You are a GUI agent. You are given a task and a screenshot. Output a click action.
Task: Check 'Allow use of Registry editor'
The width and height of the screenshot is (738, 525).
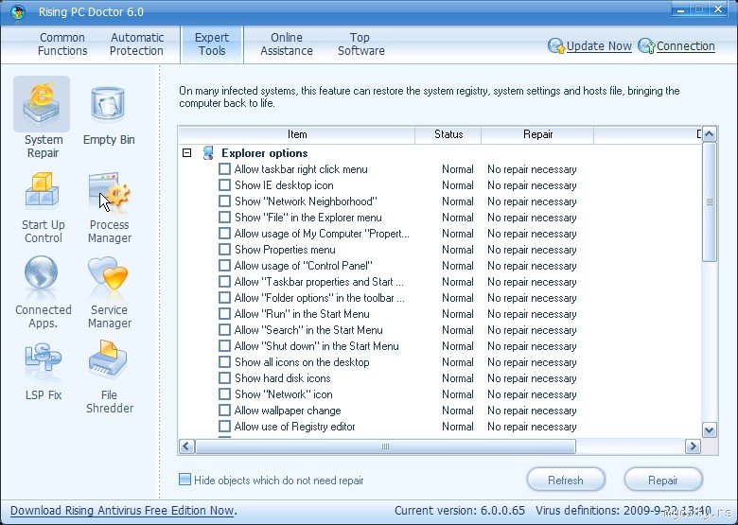click(224, 427)
